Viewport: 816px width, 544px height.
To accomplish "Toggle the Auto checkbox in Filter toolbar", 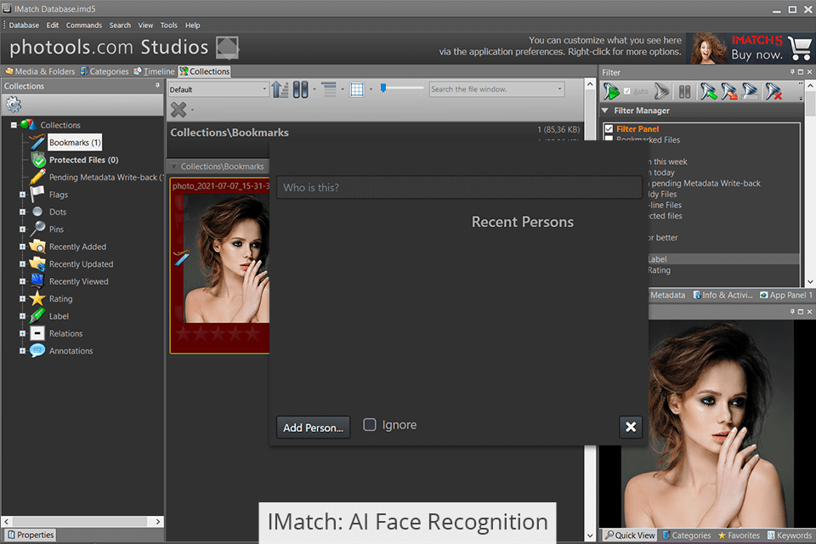I will click(627, 92).
